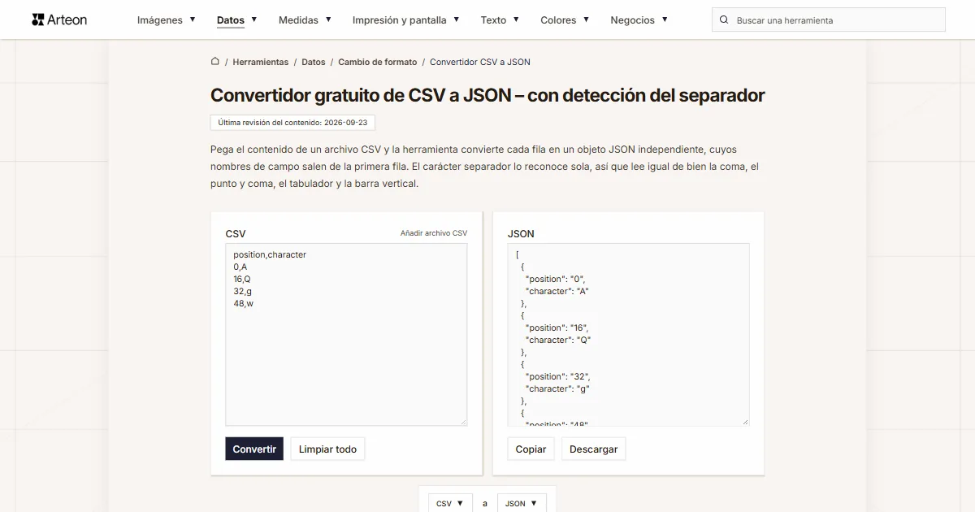
Task: Click Convertidor CSV a JSON breadcrumb
Action: tap(480, 62)
